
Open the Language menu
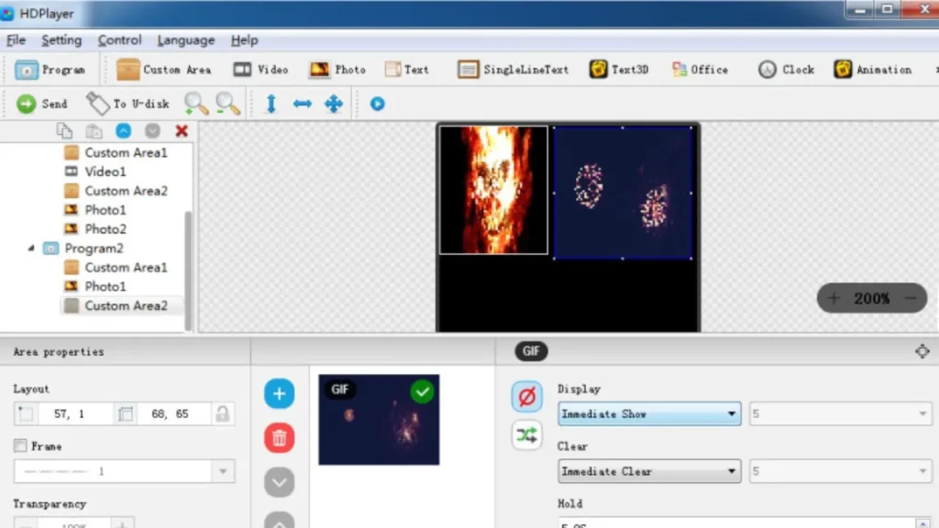[x=185, y=40]
